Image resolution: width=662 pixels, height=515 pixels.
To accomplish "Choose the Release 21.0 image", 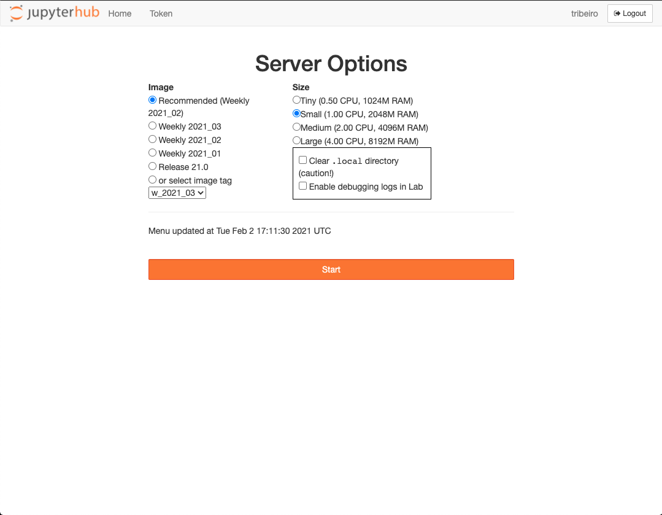I will [152, 166].
